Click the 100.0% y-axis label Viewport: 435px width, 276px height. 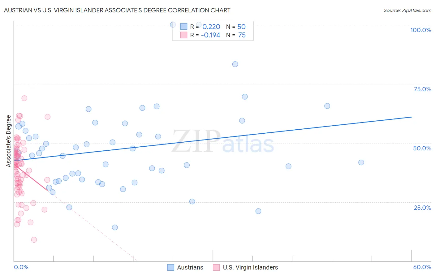pos(420,30)
